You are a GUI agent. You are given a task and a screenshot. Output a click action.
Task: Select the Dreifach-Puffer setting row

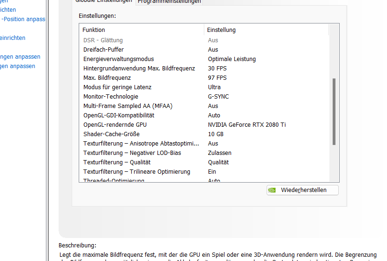[x=204, y=49]
